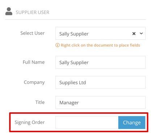Click the Company input field
This screenshot has height=134, width=151.
pyautogui.click(x=100, y=82)
